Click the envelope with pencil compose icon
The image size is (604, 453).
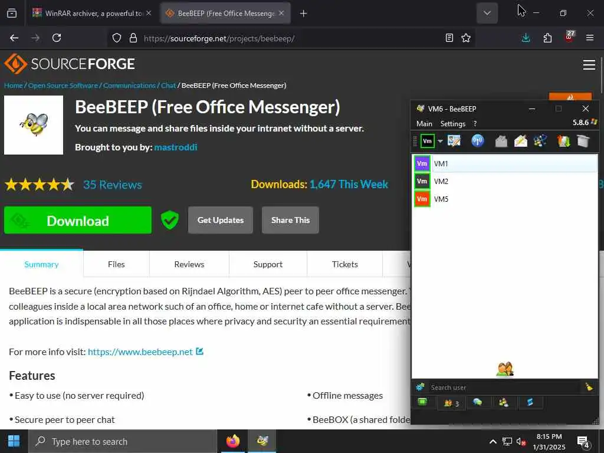(x=520, y=141)
